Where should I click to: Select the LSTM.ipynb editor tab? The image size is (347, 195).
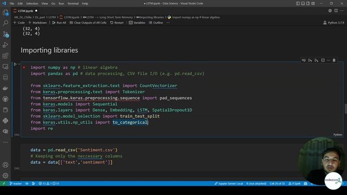pos(25,11)
